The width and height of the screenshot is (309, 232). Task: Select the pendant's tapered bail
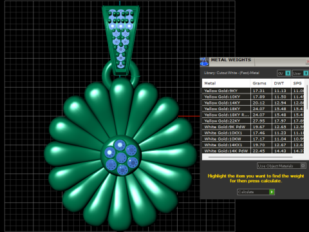121,40
